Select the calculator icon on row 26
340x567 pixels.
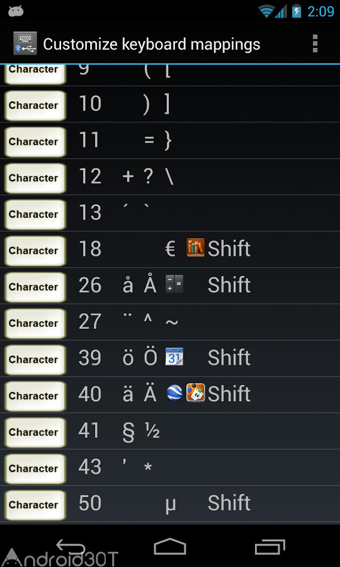174,284
